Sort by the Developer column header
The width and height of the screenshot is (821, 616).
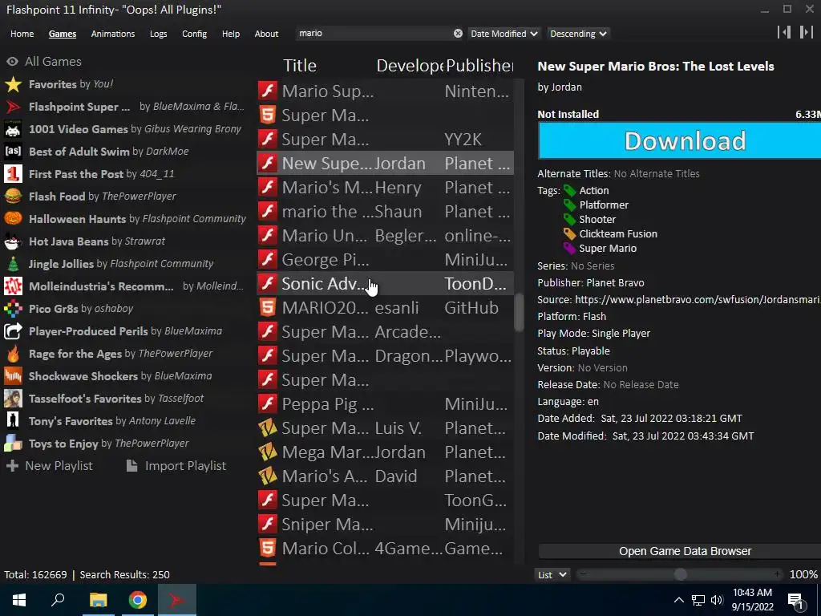coord(410,66)
